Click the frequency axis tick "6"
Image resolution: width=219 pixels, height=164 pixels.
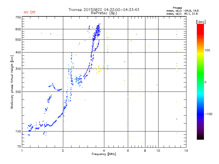(128, 151)
